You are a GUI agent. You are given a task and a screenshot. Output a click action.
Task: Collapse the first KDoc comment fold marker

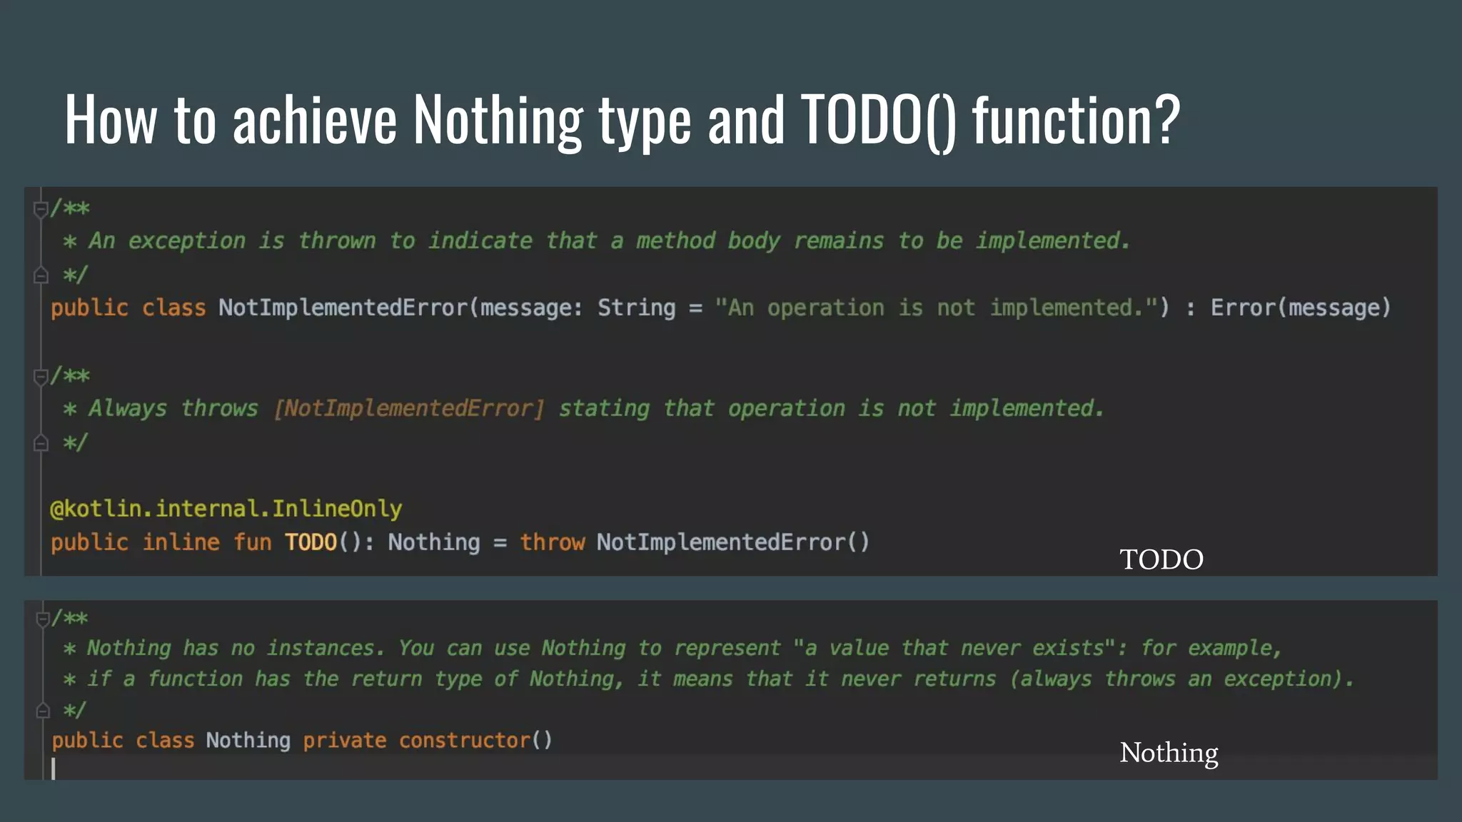(41, 208)
